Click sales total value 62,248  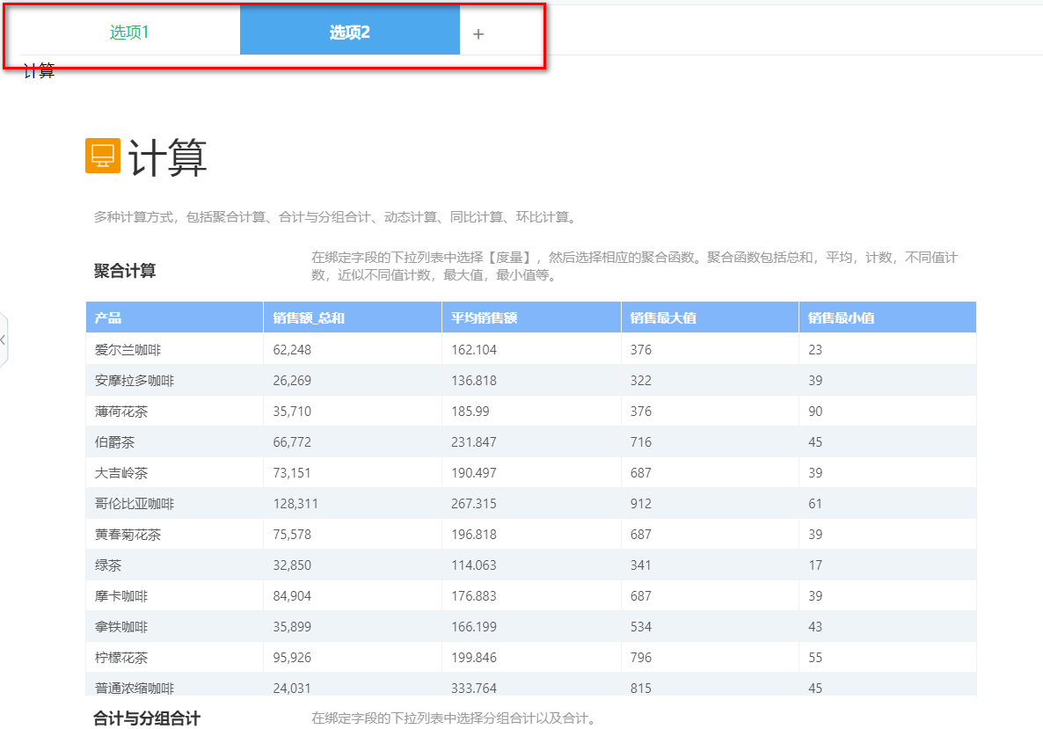pos(292,350)
